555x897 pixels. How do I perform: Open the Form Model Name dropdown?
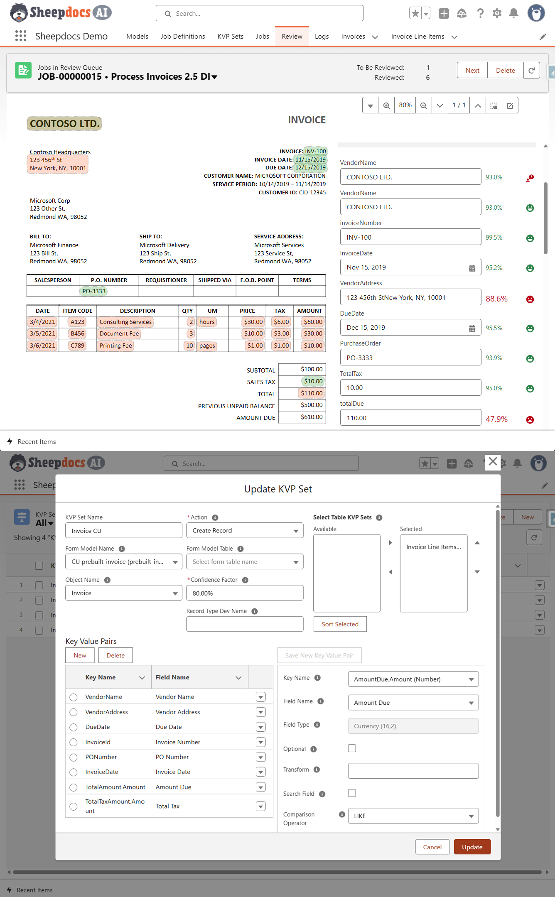124,562
